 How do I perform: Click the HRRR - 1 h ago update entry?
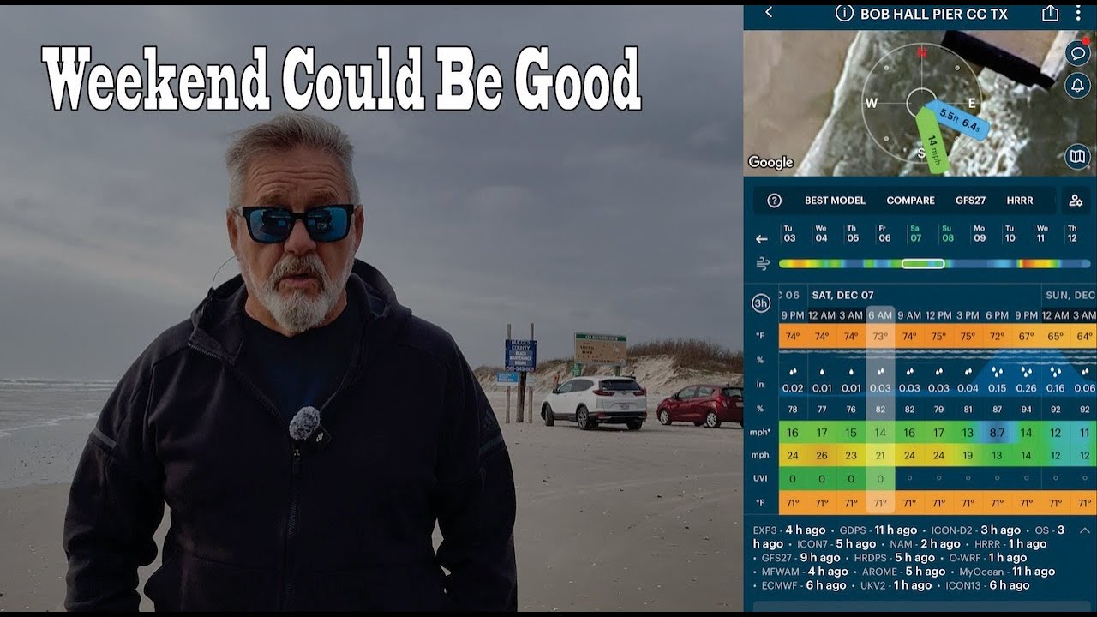(x=1010, y=544)
